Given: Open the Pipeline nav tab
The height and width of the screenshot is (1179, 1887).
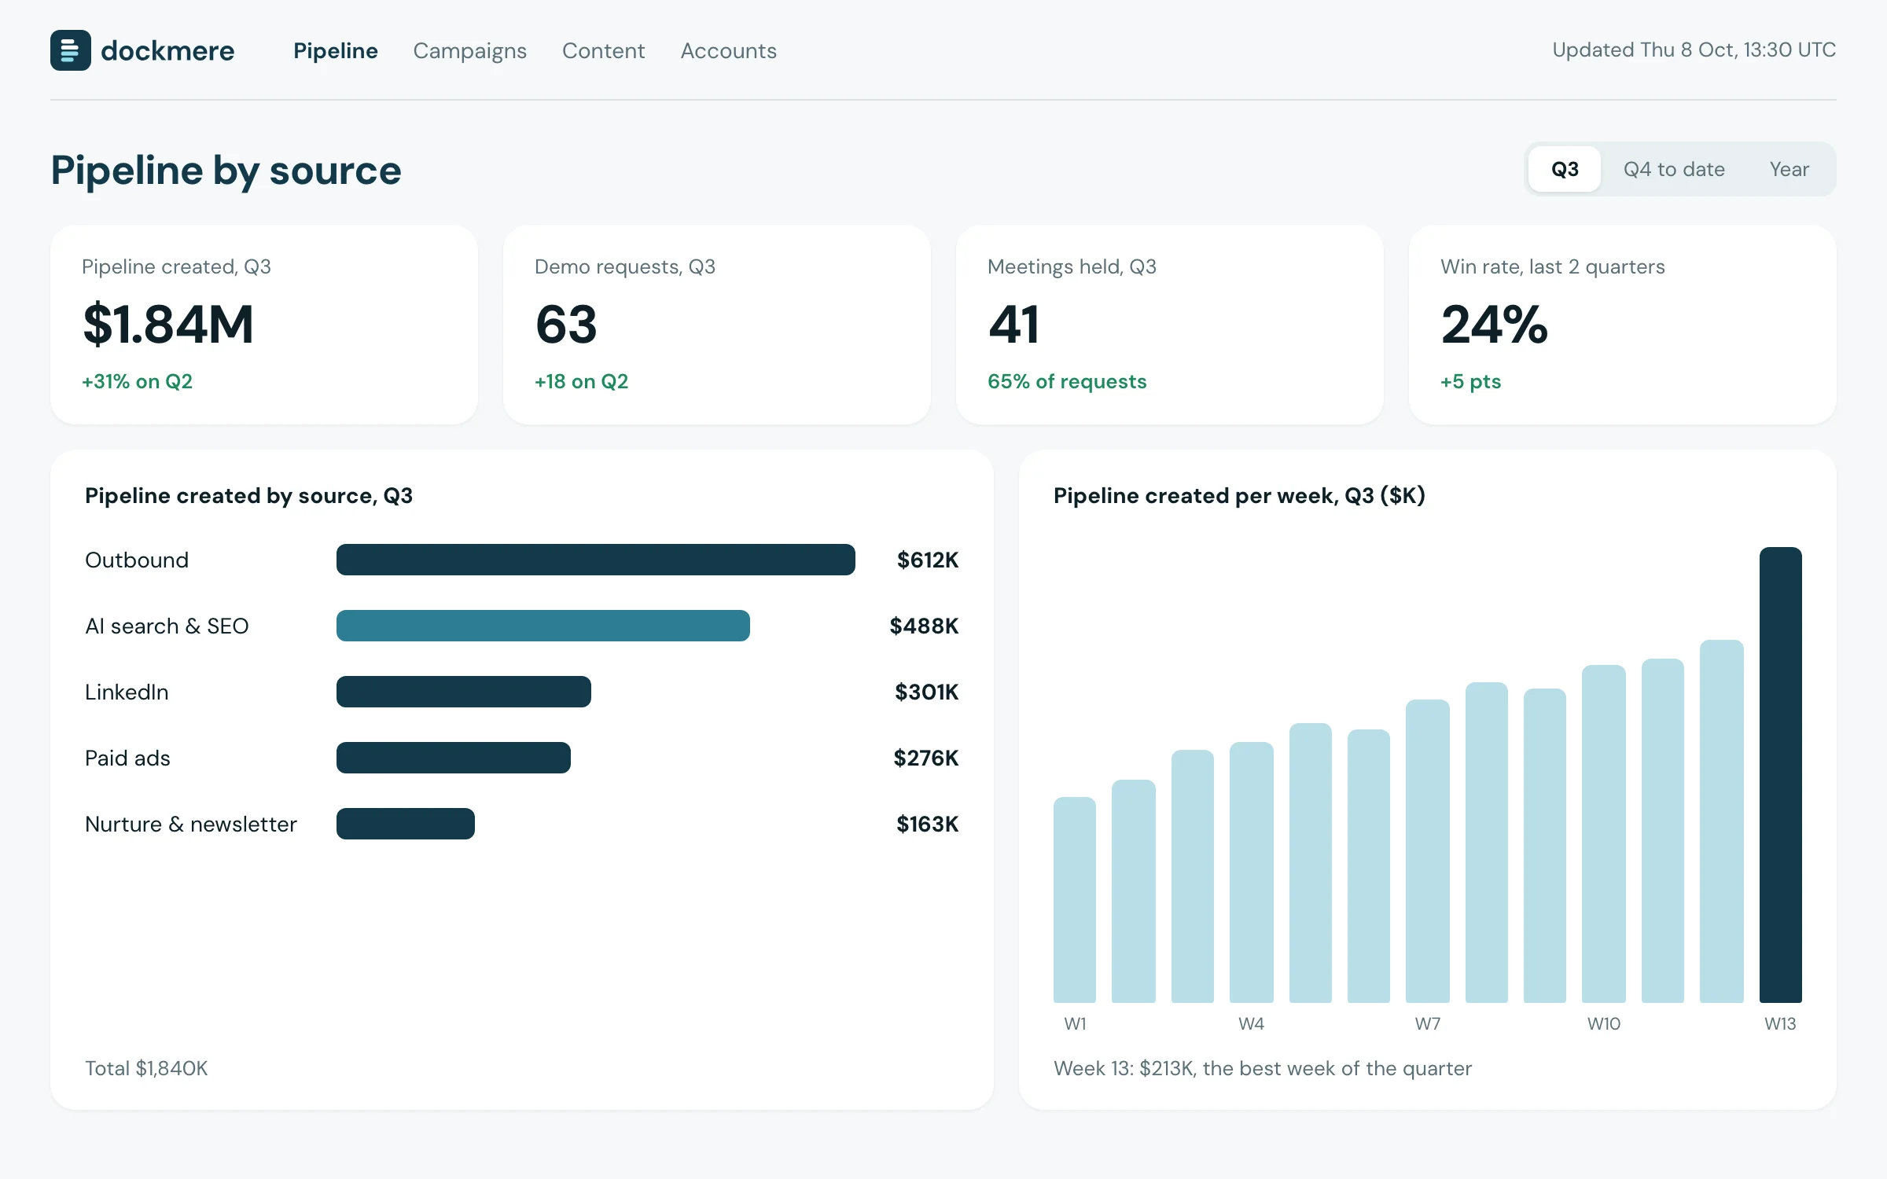Looking at the screenshot, I should point(336,51).
